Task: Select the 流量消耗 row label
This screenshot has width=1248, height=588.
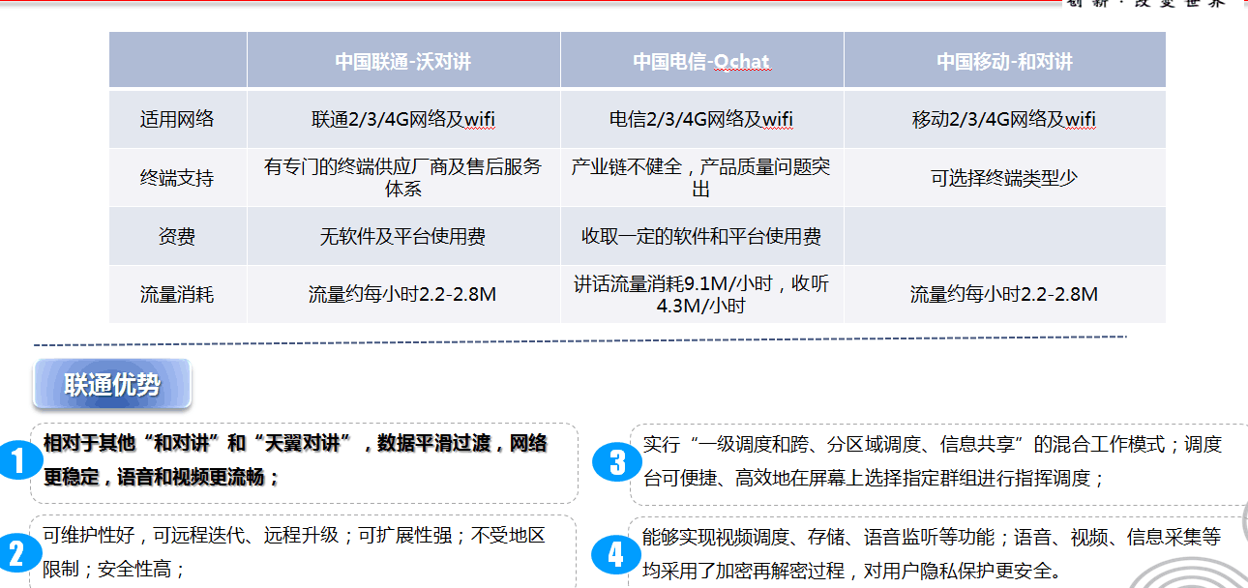Action: pos(177,294)
